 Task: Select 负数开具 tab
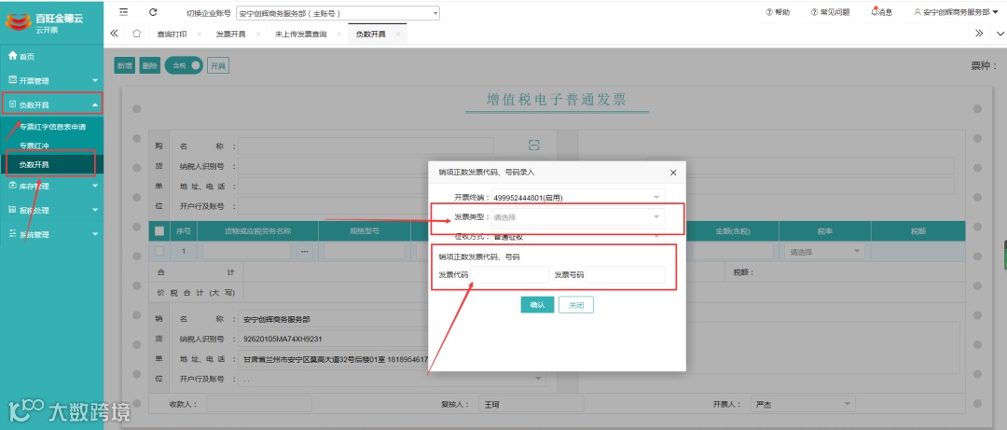pyautogui.click(x=370, y=35)
